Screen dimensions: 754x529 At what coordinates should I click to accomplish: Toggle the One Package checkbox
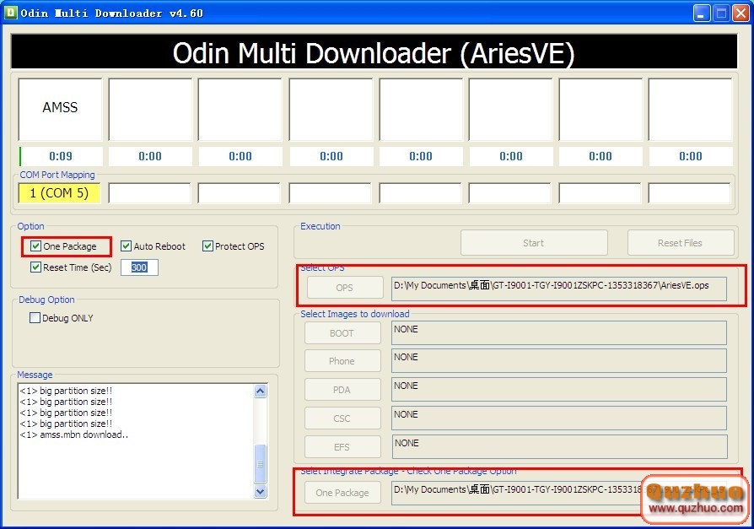coord(35,246)
